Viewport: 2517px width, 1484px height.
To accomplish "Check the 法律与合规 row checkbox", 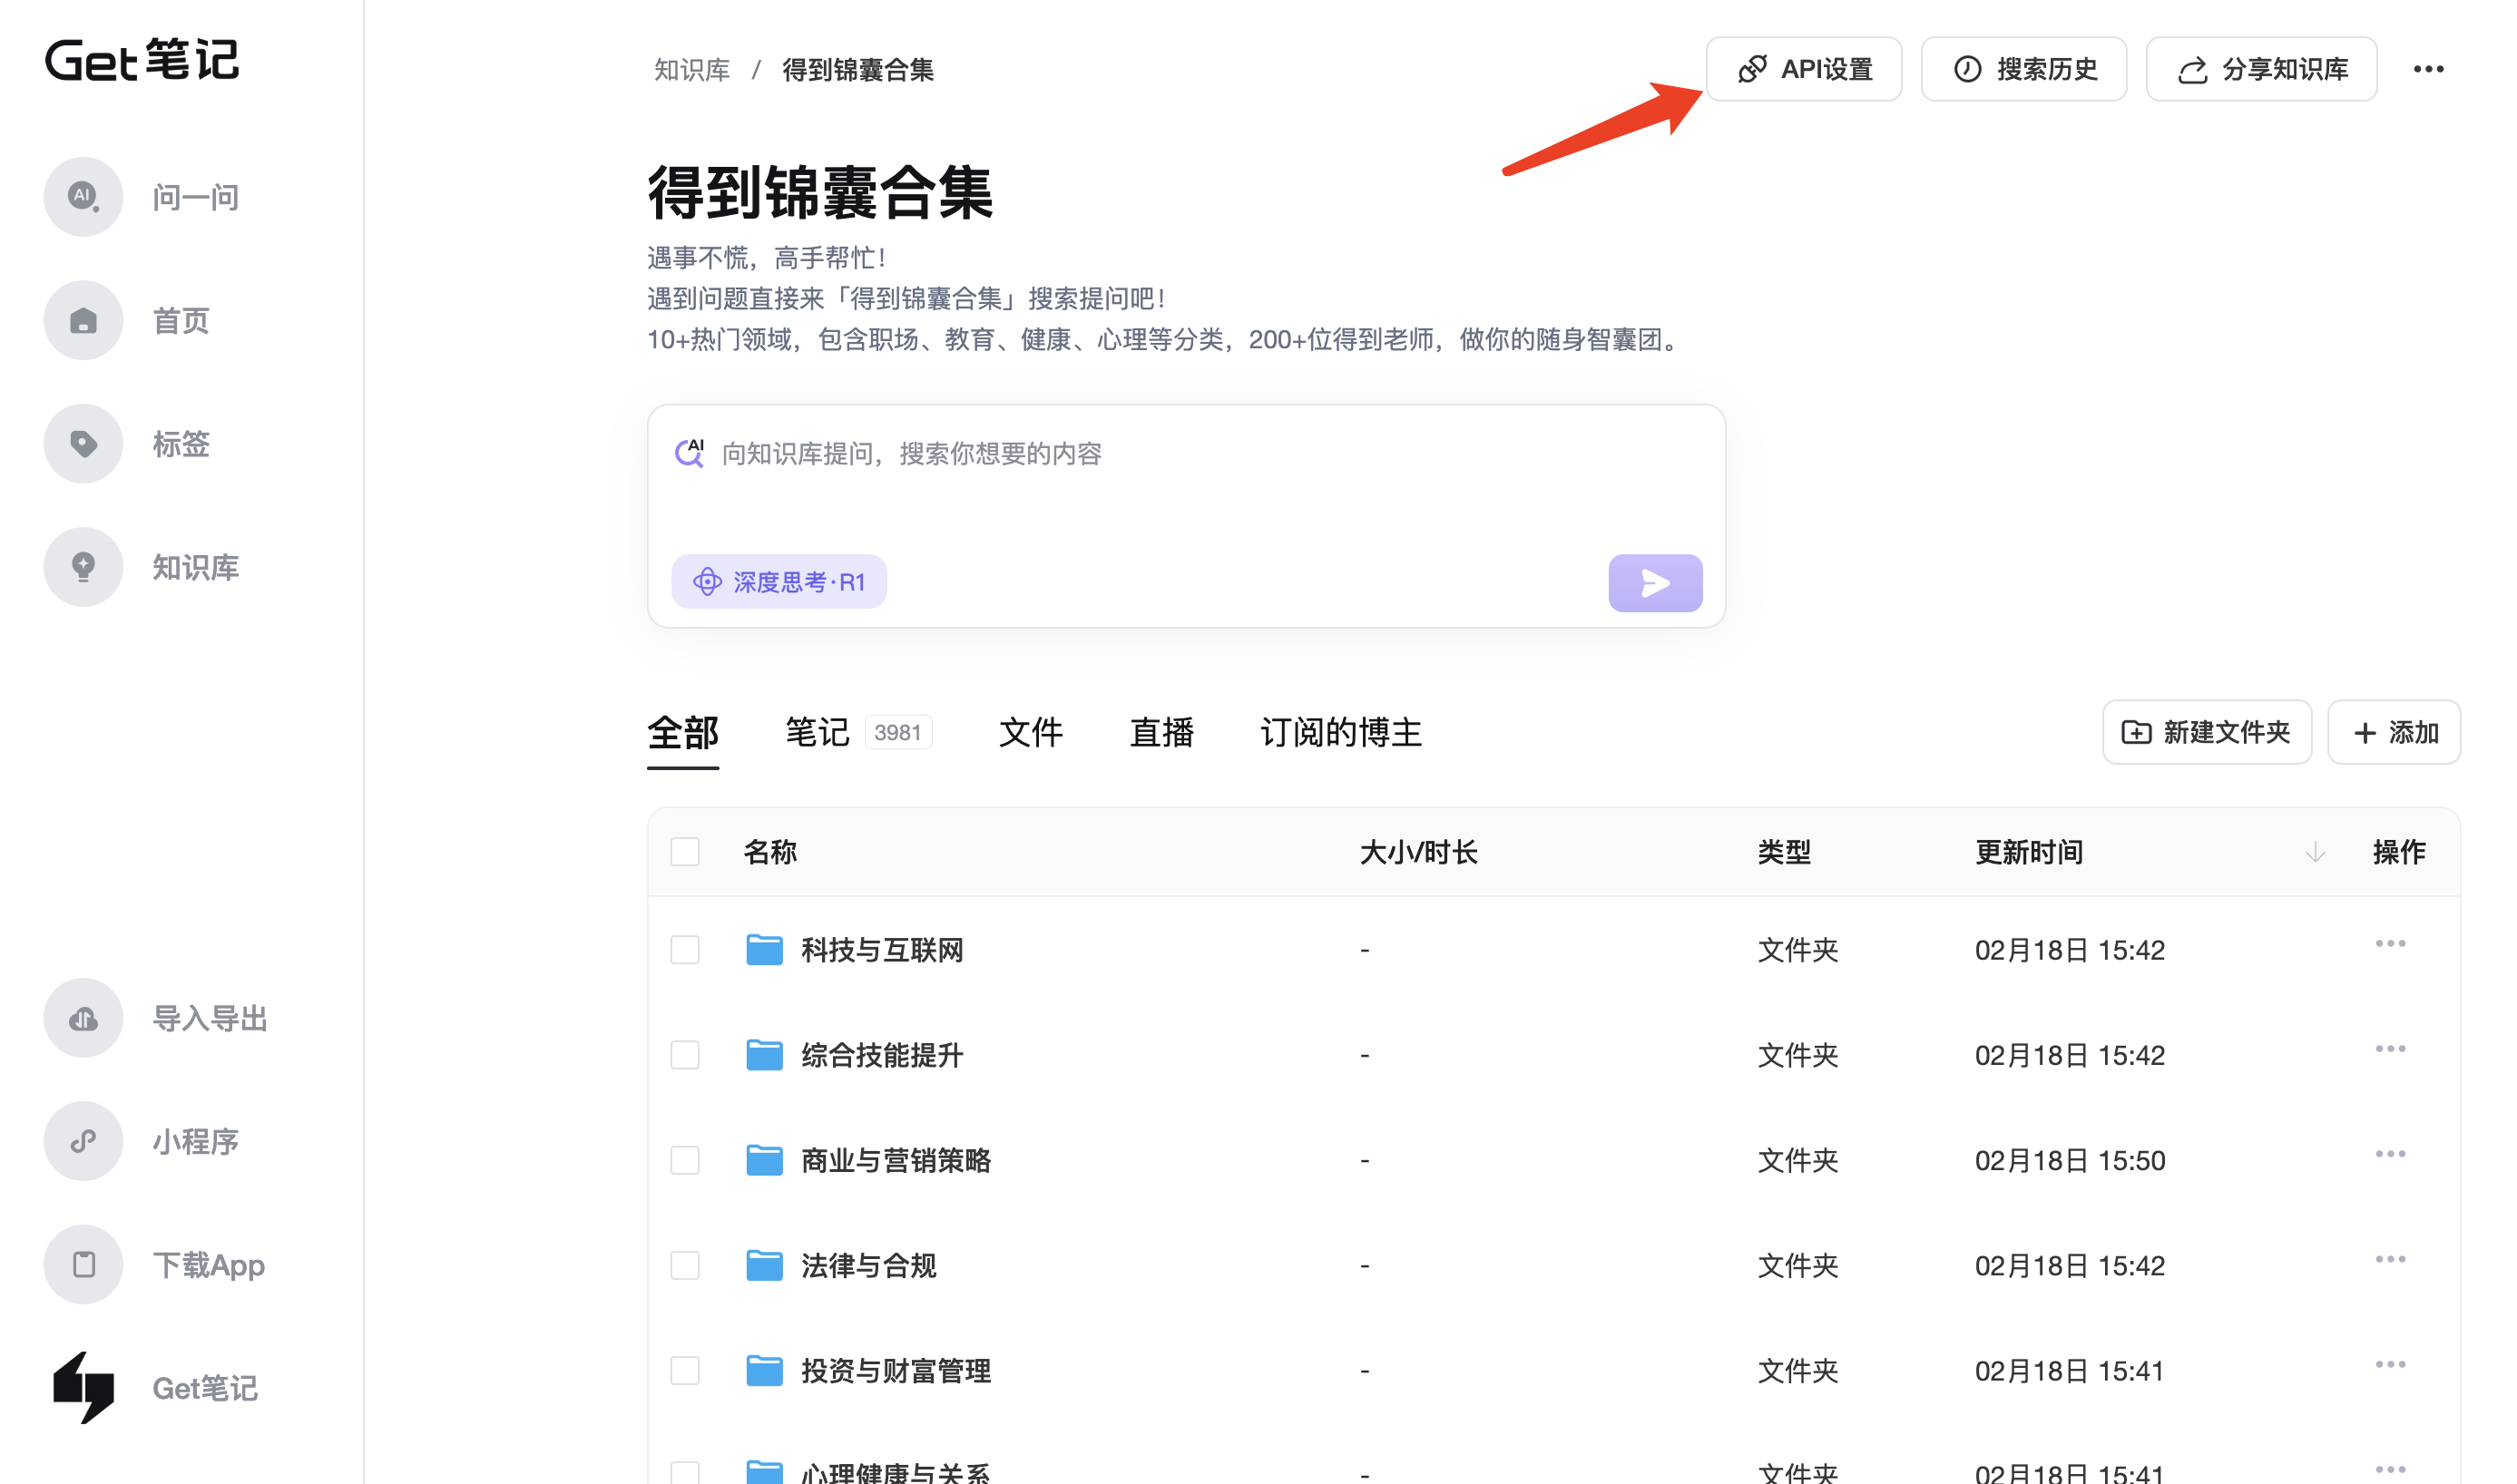I will [x=685, y=1265].
